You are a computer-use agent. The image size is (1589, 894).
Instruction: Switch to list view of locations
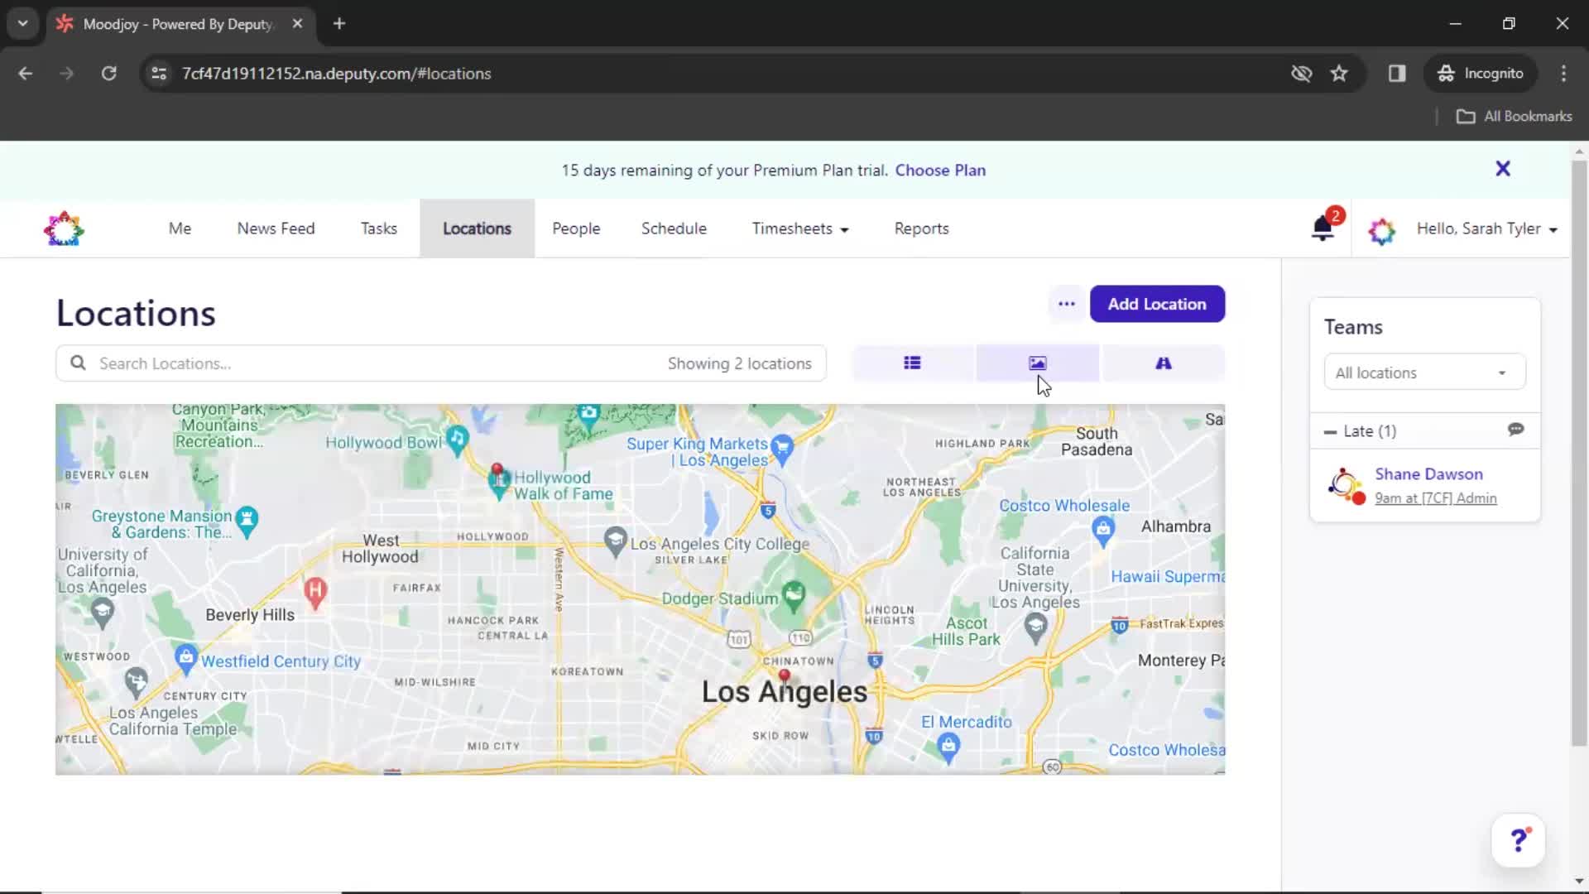click(913, 363)
